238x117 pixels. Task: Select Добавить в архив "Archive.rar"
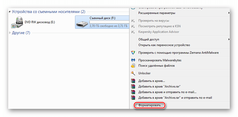[x=159, y=86]
